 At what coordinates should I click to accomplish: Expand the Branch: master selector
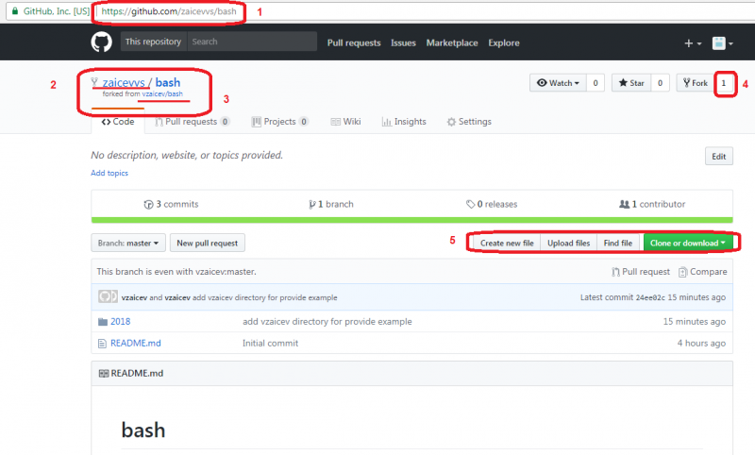128,243
